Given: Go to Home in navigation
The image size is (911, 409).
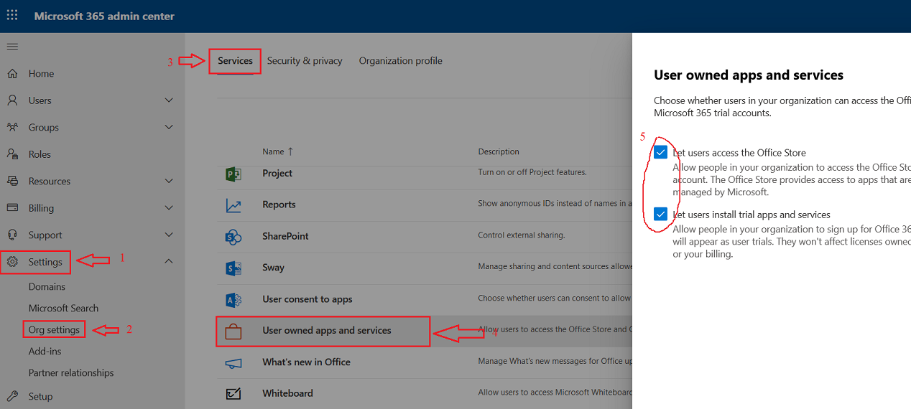Looking at the screenshot, I should click(x=41, y=73).
